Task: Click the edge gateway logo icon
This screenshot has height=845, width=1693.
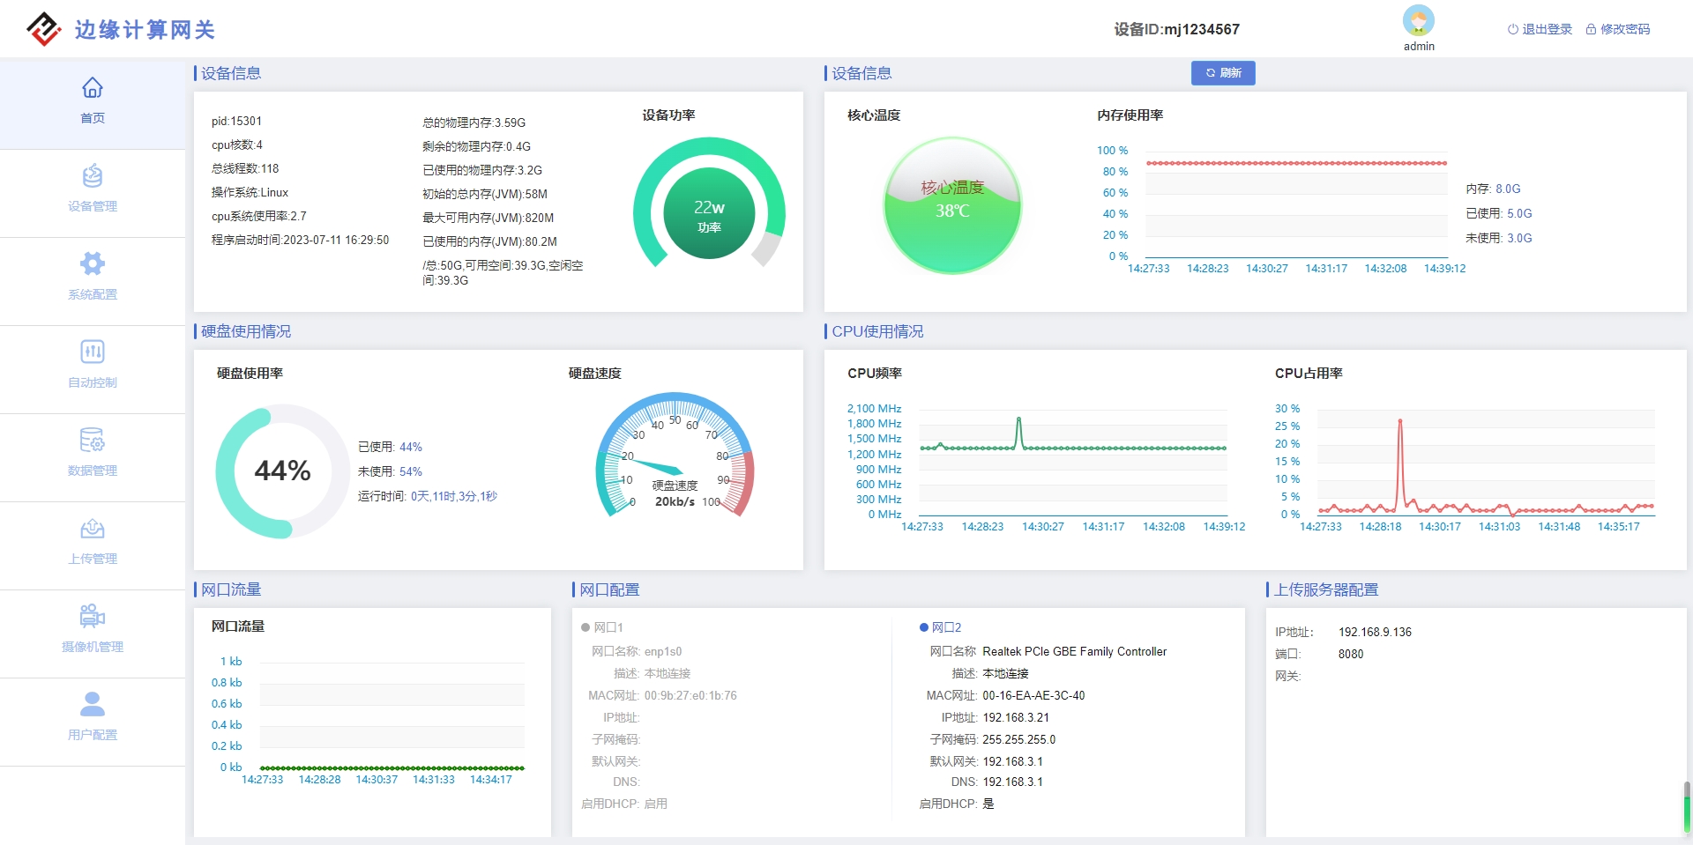Action: (44, 29)
